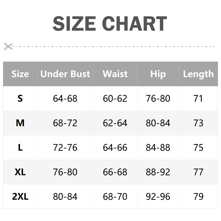Select the Under Bust column header

pos(65,74)
